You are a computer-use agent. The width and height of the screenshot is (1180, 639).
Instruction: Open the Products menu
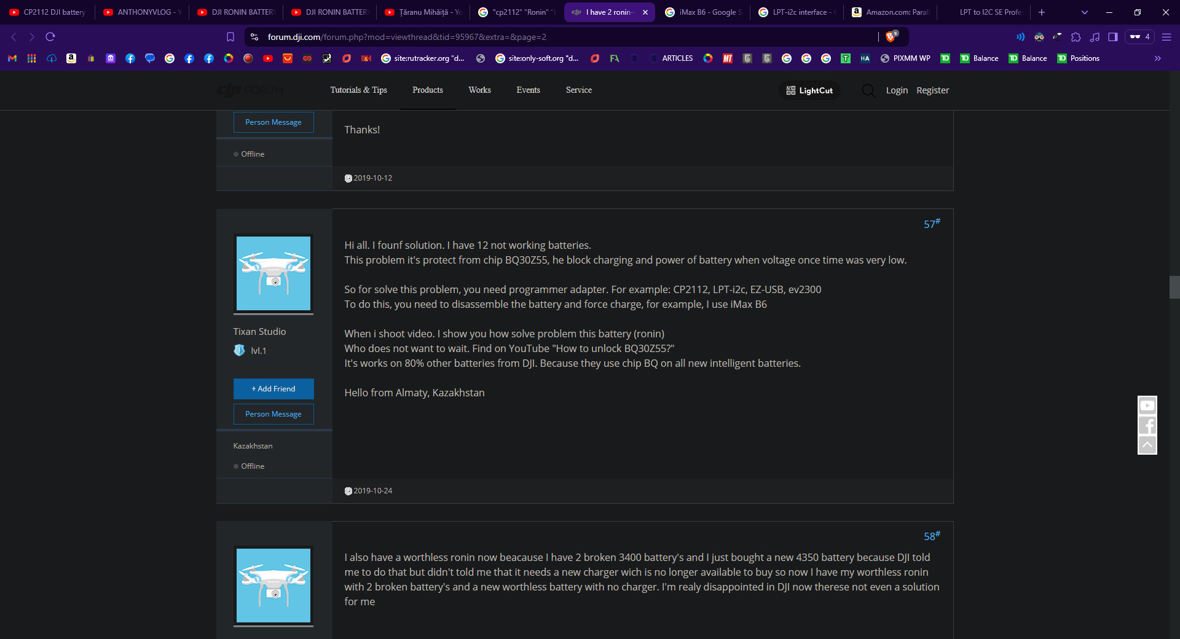click(428, 90)
